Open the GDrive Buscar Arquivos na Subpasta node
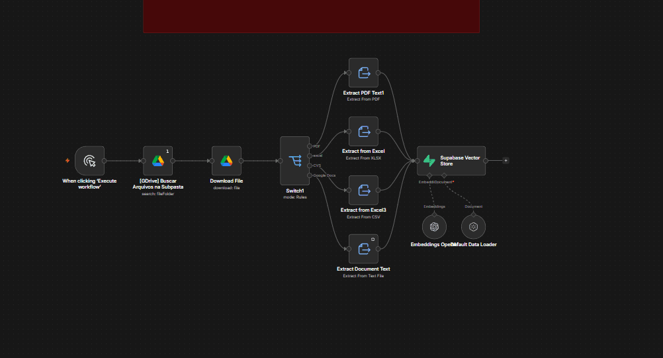 pos(157,161)
